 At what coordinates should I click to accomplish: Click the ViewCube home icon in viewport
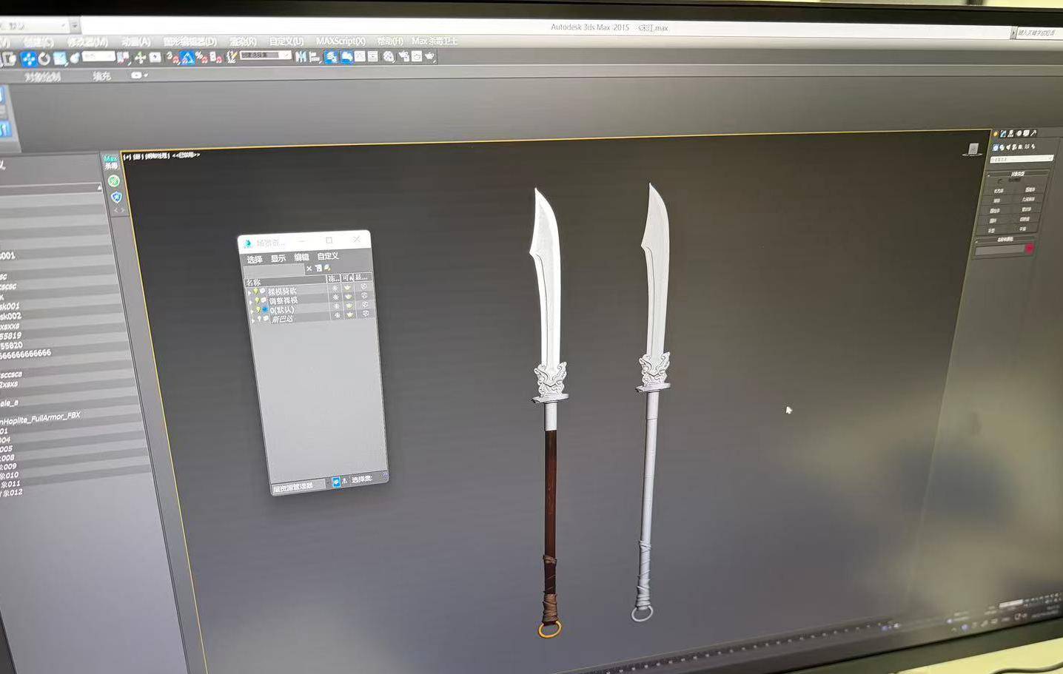[973, 149]
